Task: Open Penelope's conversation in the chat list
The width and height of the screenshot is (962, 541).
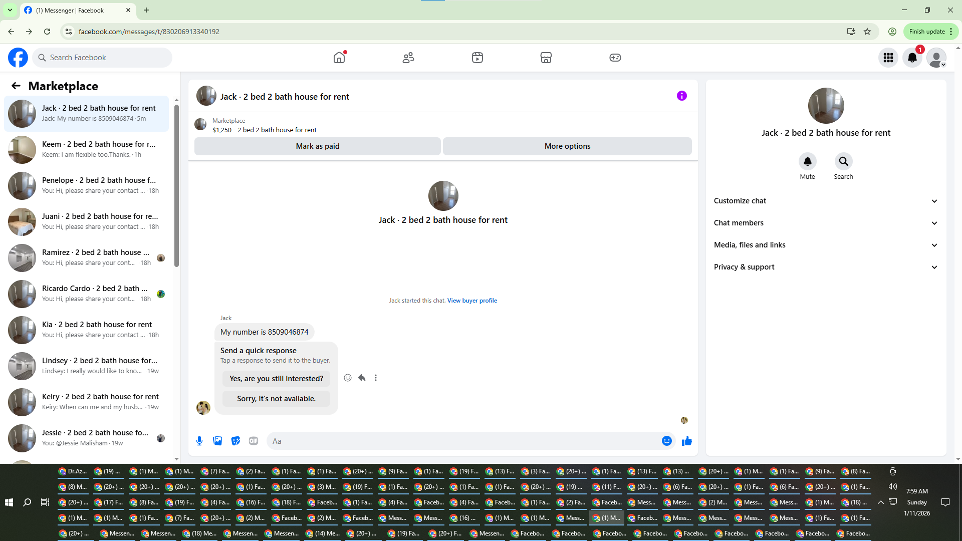Action: [x=87, y=186]
